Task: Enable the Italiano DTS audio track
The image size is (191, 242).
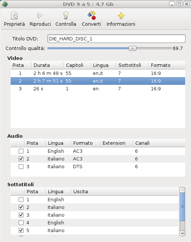Action: tap(21, 166)
